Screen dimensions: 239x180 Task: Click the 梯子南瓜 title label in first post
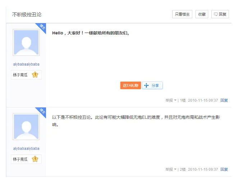click(20, 75)
